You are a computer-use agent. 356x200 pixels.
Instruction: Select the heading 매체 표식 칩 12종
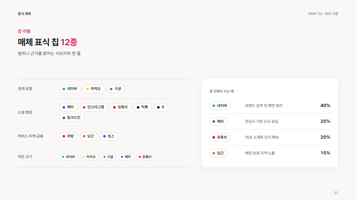point(48,42)
